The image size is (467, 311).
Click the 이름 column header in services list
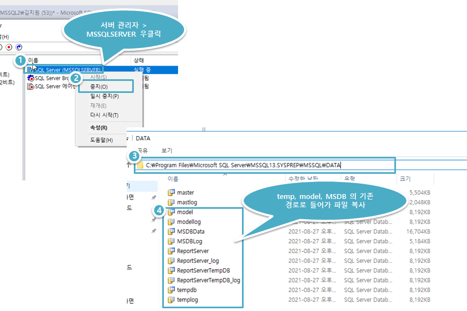point(33,60)
